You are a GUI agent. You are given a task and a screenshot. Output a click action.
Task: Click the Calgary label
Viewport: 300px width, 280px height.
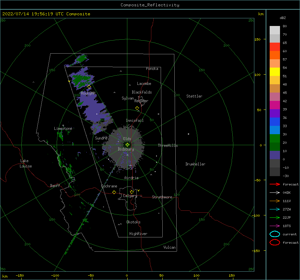[x=130, y=196]
